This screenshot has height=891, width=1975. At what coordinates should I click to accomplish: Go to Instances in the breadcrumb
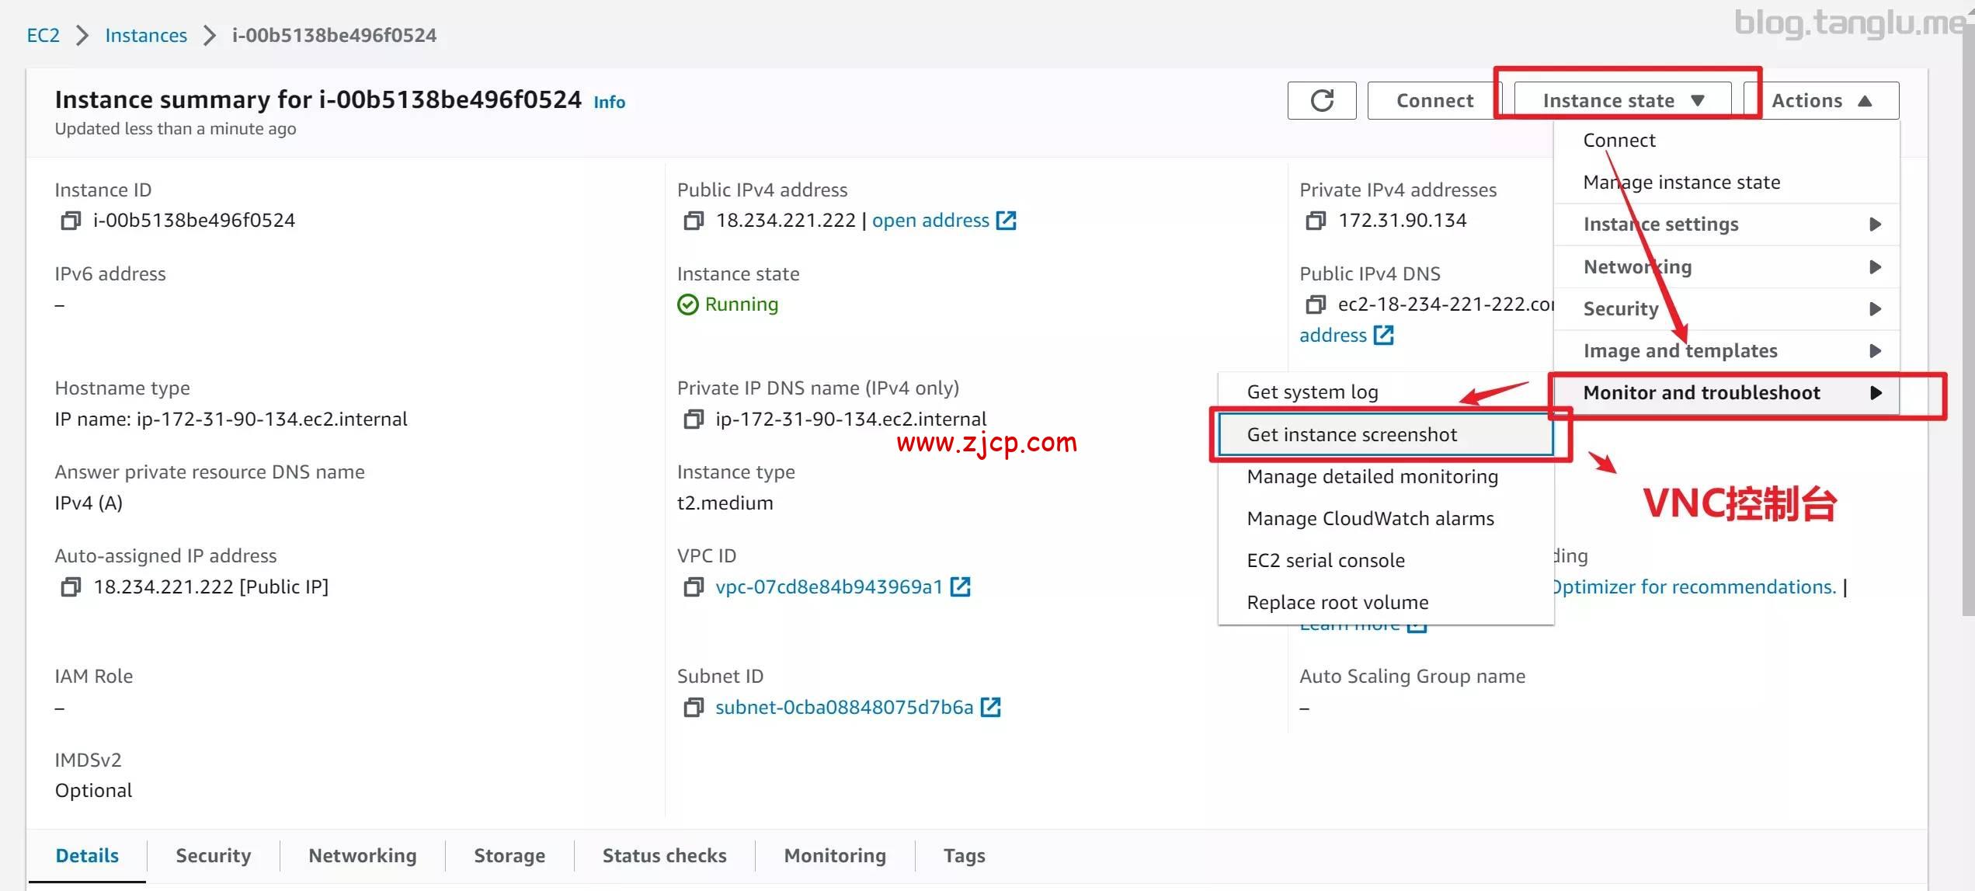point(146,35)
